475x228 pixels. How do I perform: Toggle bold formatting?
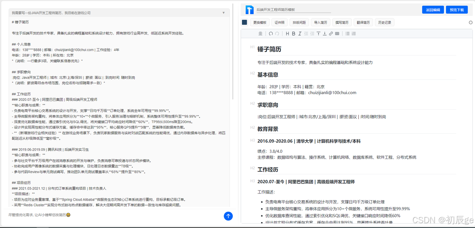click(x=294, y=33)
